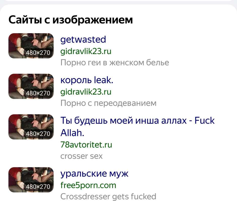Click gidravlik23.ru under the getwasted title
237x201 pixels.
[x=86, y=51]
